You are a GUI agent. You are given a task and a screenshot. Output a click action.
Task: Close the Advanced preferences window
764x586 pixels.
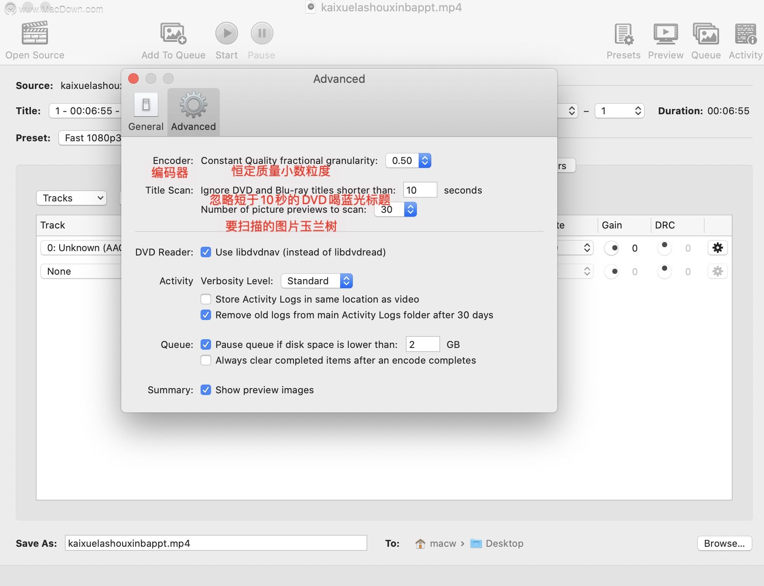coord(133,78)
